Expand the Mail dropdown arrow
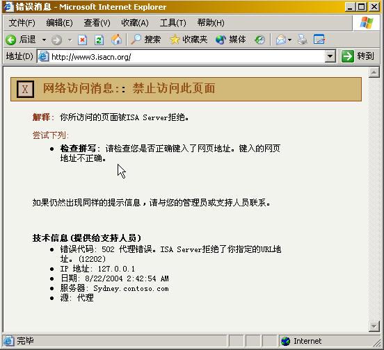The width and height of the screenshot is (384, 350). 289,40
